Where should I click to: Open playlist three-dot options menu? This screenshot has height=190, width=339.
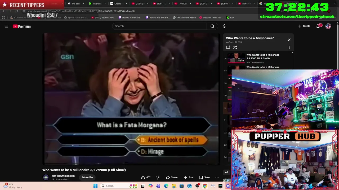(x=289, y=47)
